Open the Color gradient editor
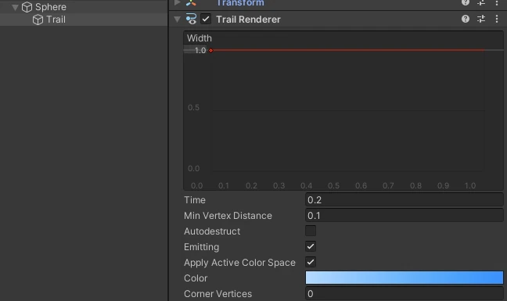 [405, 278]
